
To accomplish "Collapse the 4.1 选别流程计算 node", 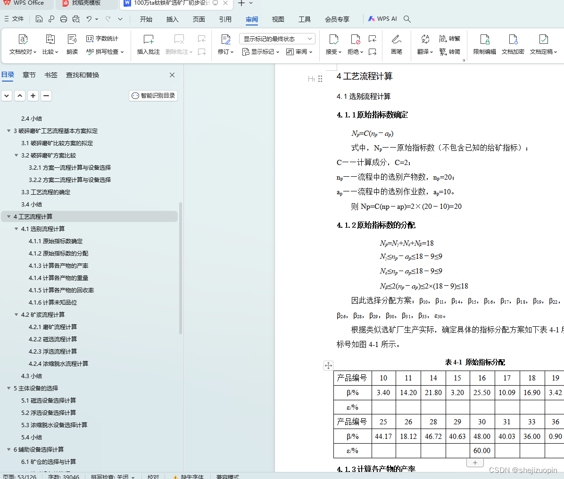I will coord(16,229).
